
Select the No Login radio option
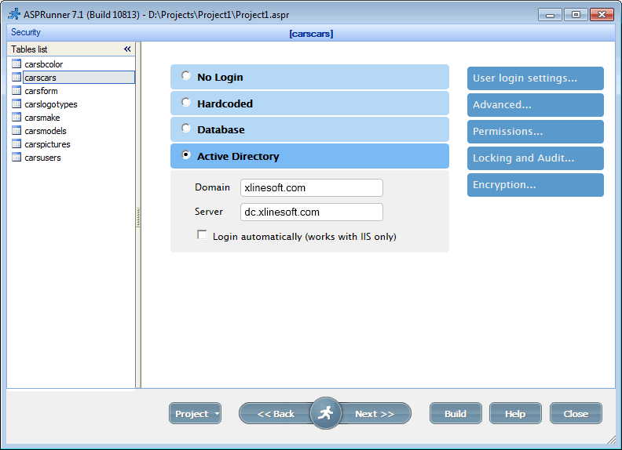tap(185, 75)
